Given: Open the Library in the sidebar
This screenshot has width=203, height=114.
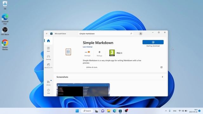Looking at the screenshot, I should coord(48,83).
